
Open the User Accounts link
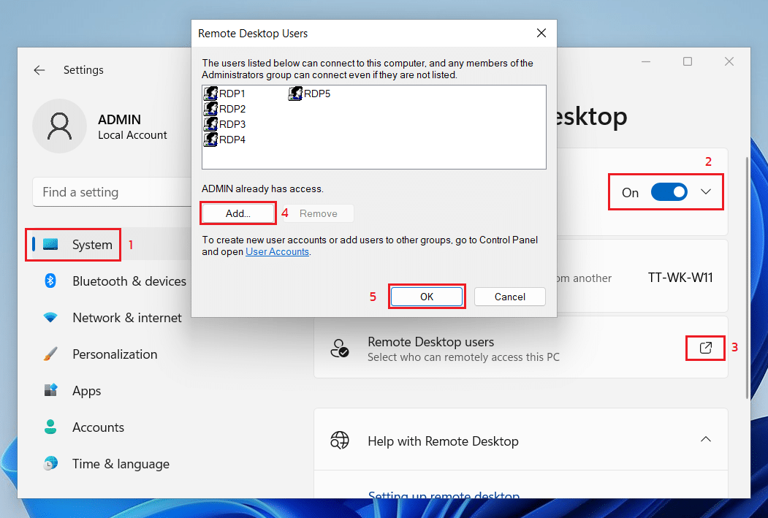coord(277,251)
